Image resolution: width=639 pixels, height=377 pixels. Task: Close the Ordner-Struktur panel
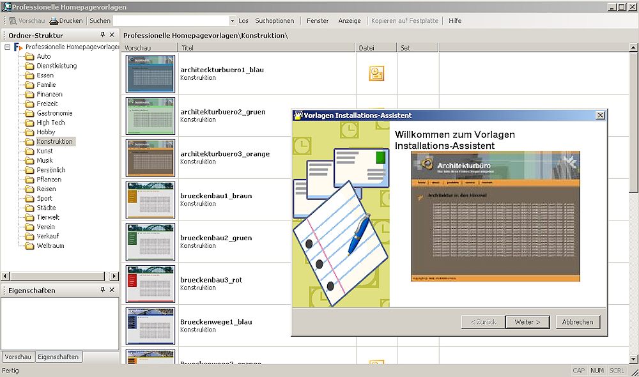(112, 35)
